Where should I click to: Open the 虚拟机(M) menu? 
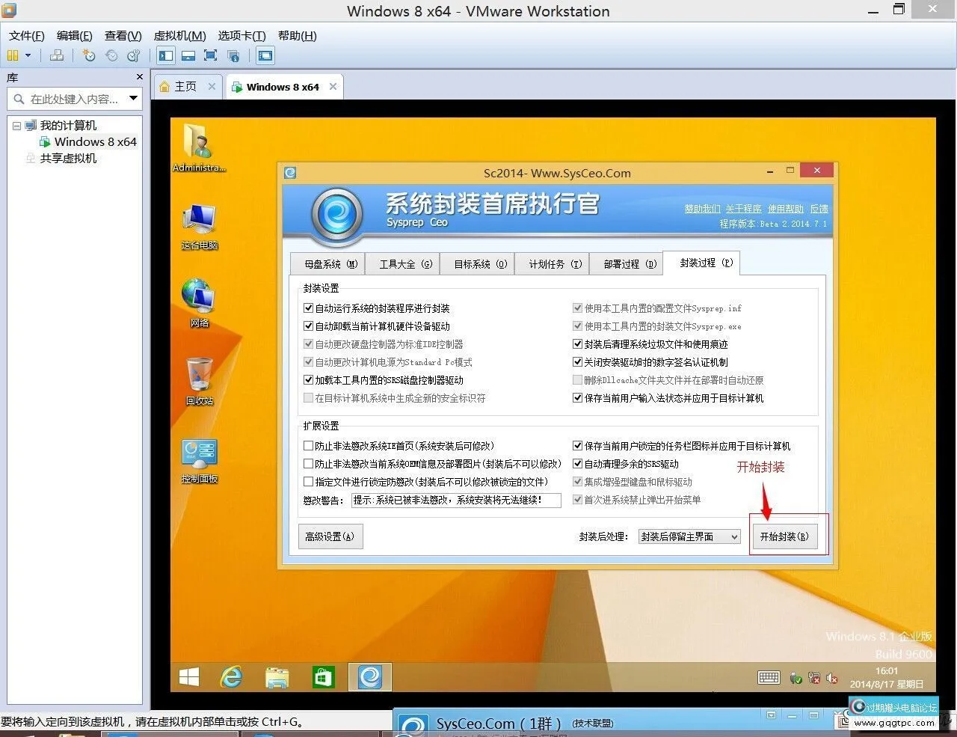(x=179, y=35)
